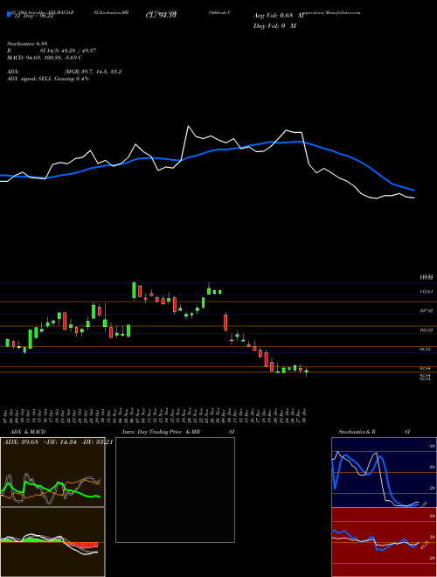
Task: Click the '(MGR) 39.7, 14.3, 33.2' values
Action: (x=93, y=72)
